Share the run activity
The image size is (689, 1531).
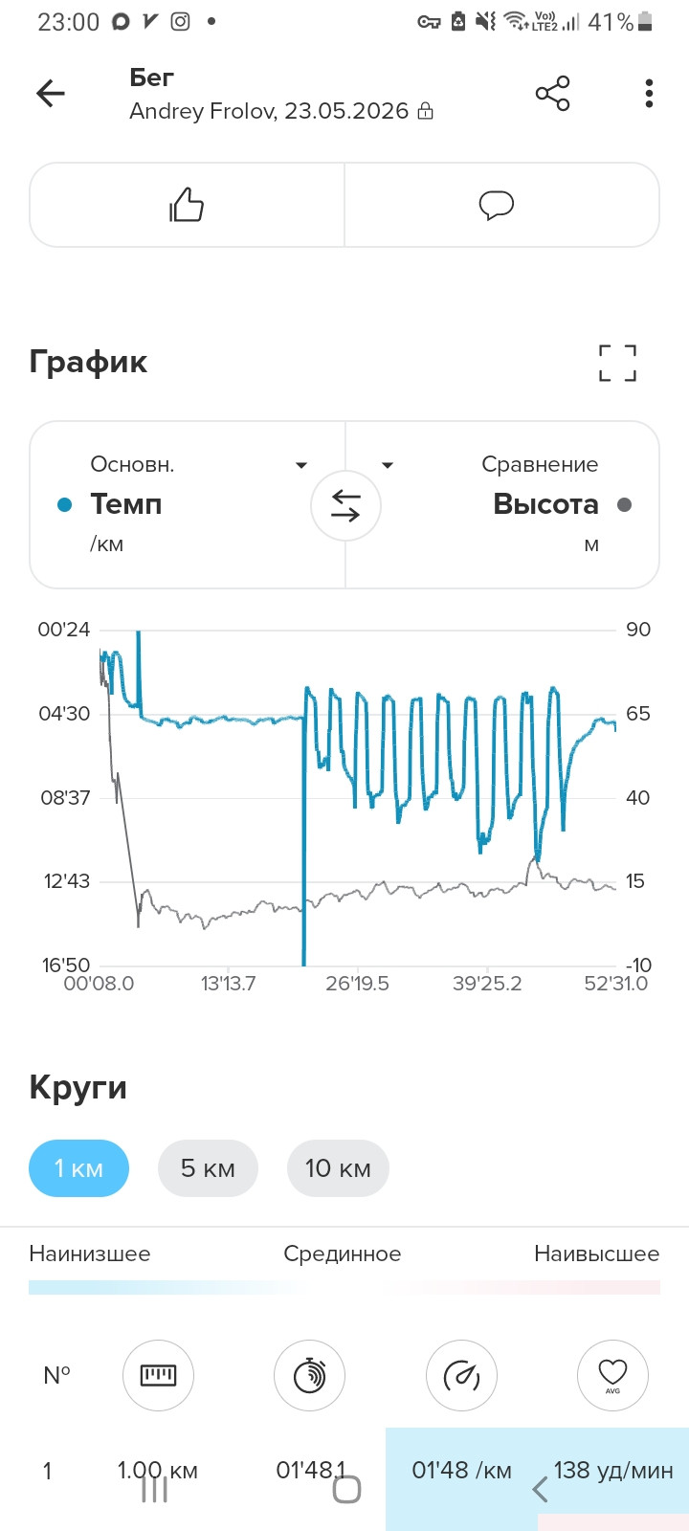[552, 93]
